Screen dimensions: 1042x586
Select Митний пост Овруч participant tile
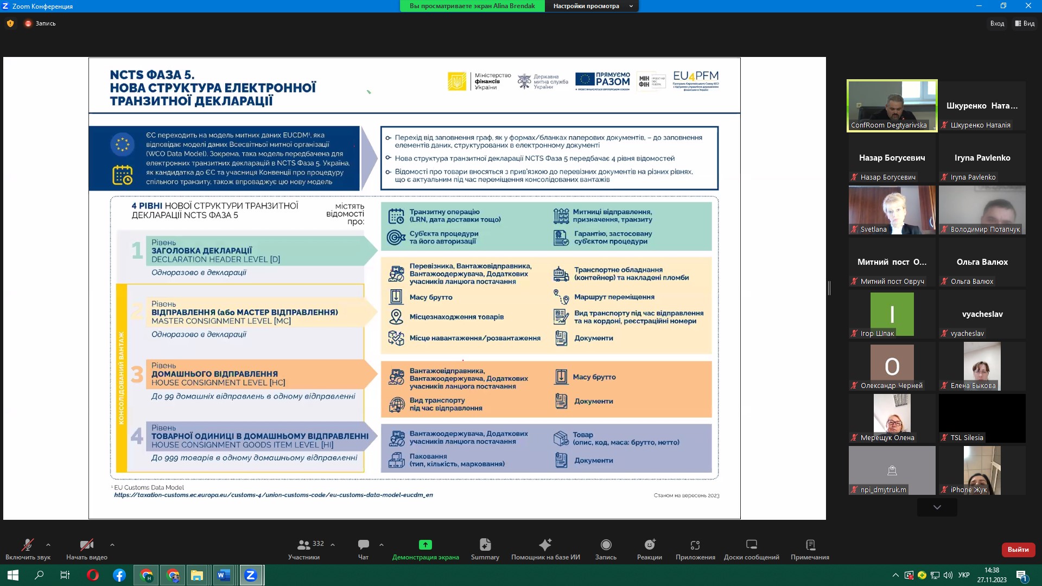892,262
